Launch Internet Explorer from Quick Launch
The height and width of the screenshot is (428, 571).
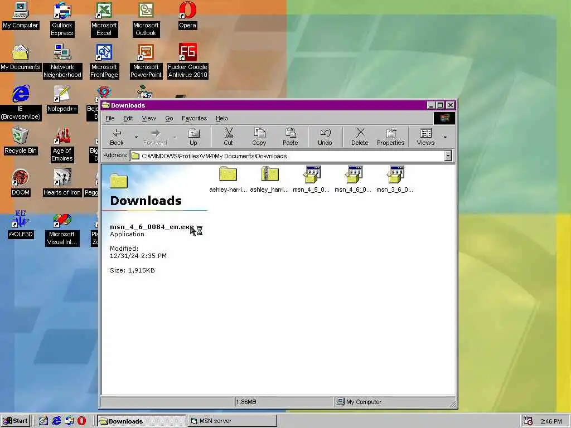[x=56, y=421]
